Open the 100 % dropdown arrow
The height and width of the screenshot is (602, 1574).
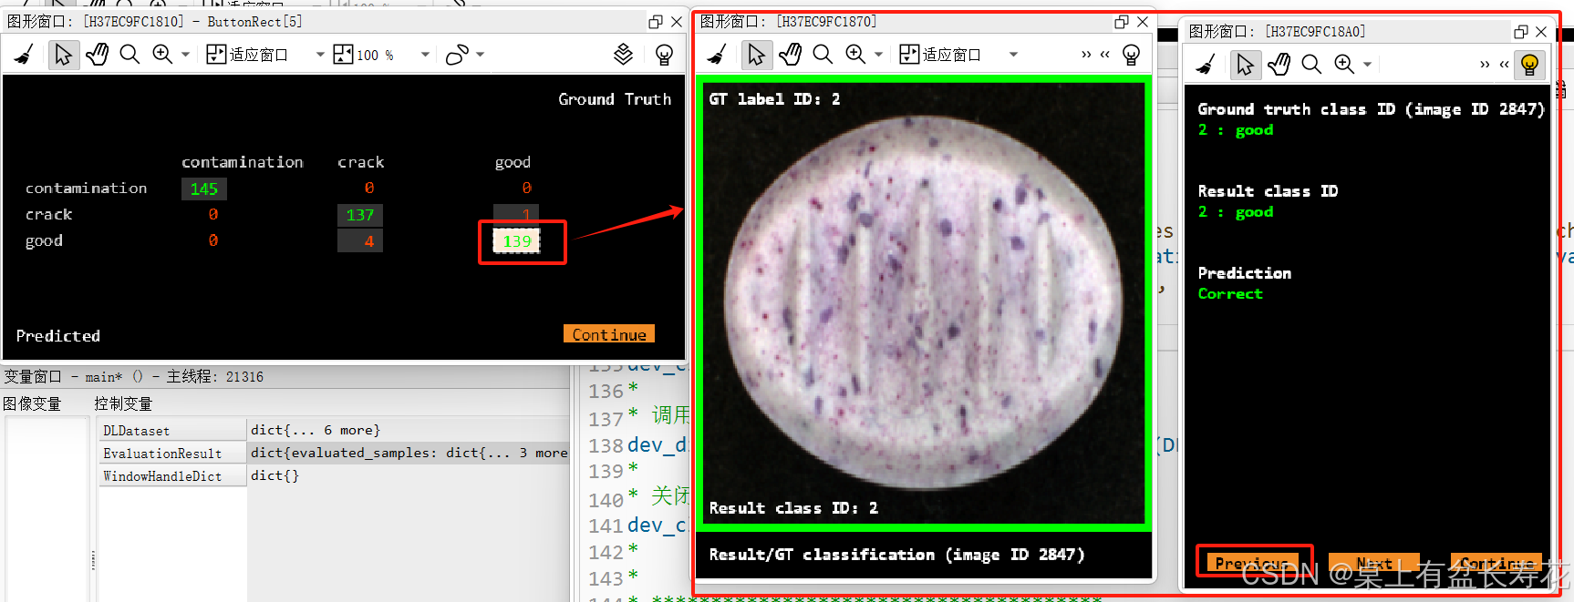(x=425, y=55)
